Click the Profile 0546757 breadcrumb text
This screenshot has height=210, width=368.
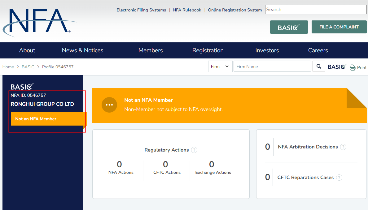click(58, 67)
